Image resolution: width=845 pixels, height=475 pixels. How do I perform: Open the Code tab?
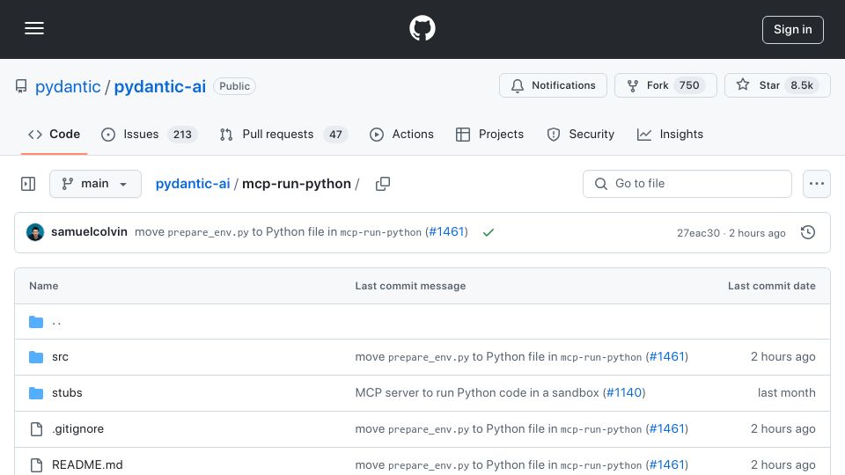point(54,134)
